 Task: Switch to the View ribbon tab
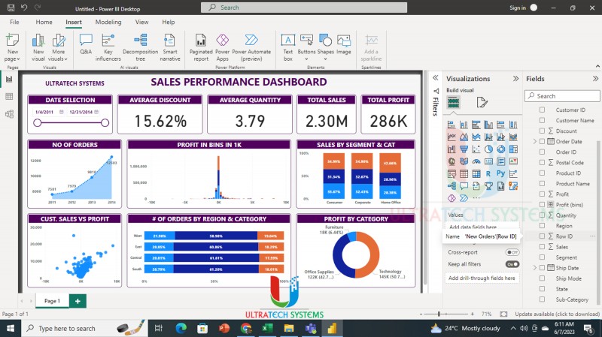coord(141,22)
